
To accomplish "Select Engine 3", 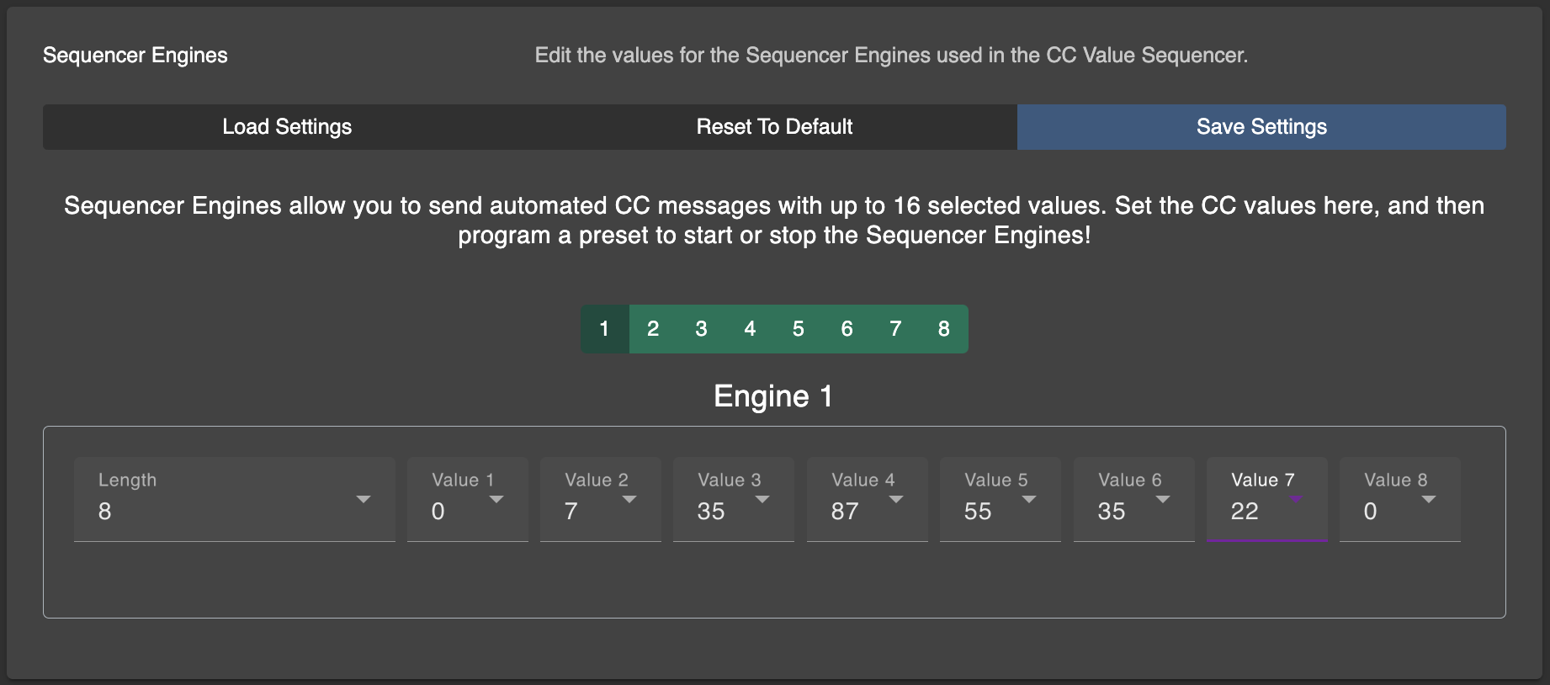I will click(x=701, y=329).
